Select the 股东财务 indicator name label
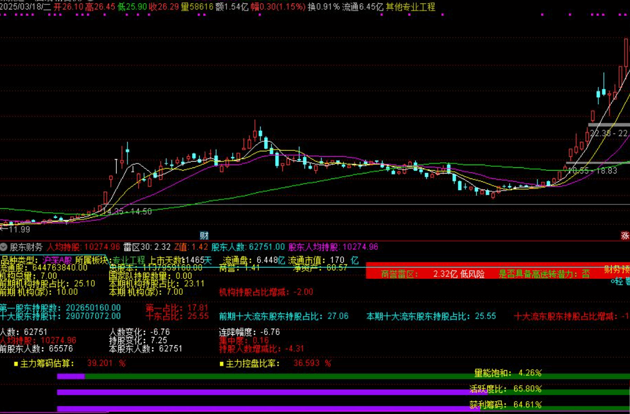Viewport: 630px width, 414px height. (26, 247)
